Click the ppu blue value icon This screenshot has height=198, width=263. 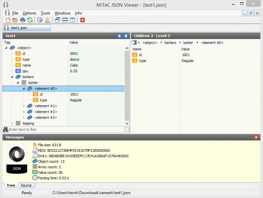pyautogui.click(x=18, y=71)
